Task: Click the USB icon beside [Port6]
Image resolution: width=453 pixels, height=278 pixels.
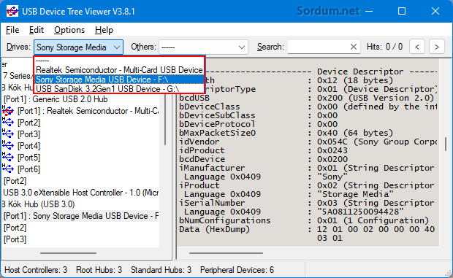Action: [8, 169]
